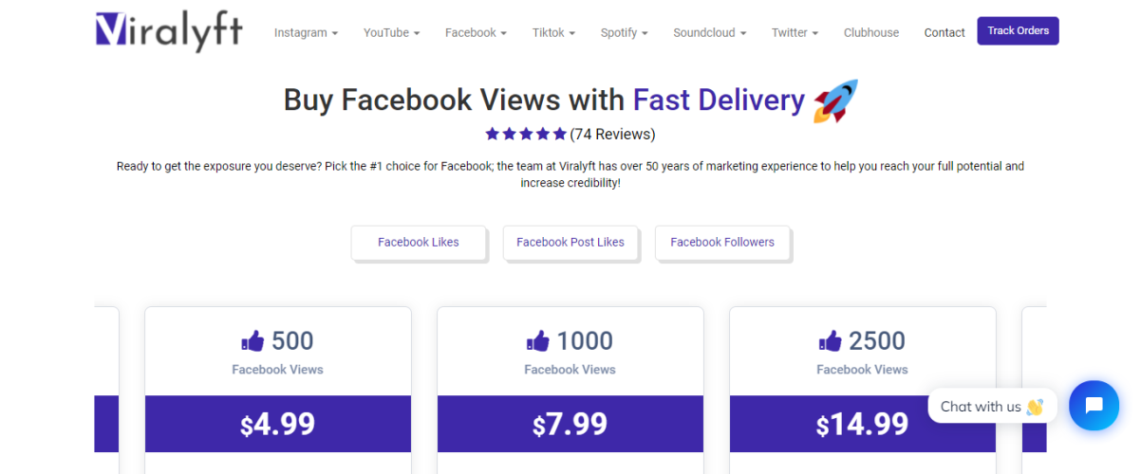Image resolution: width=1141 pixels, height=474 pixels.
Task: Open the Contact page
Action: point(945,32)
